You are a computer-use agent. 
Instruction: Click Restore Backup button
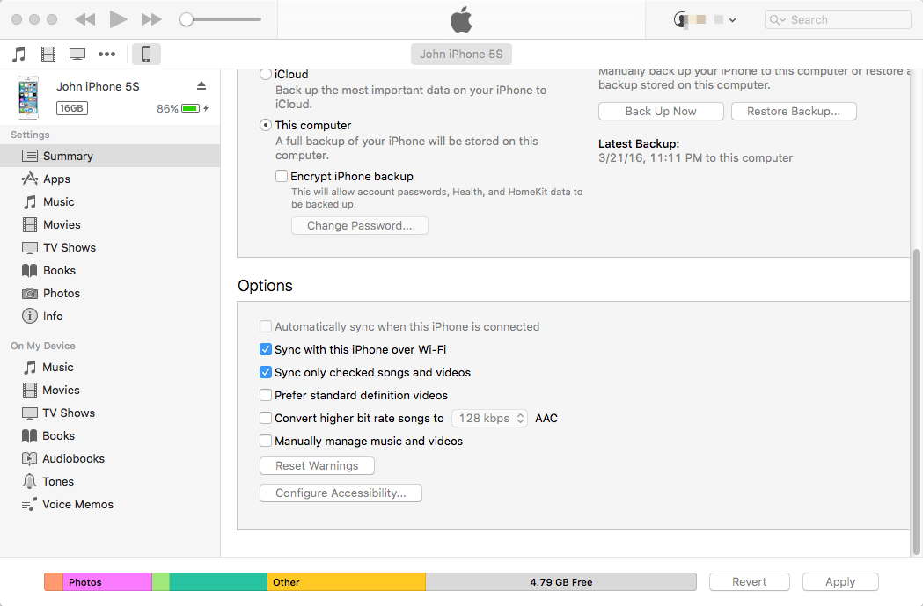(x=794, y=111)
